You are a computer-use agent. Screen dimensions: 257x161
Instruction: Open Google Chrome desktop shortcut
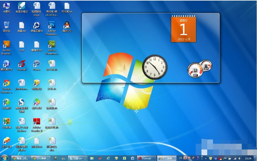pos(6,84)
